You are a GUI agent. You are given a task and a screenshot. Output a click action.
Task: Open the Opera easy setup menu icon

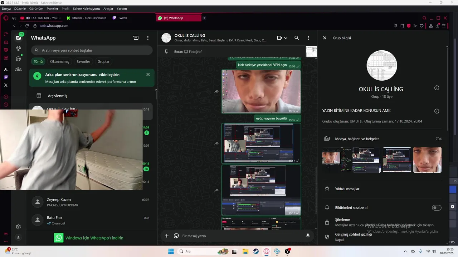(444, 26)
